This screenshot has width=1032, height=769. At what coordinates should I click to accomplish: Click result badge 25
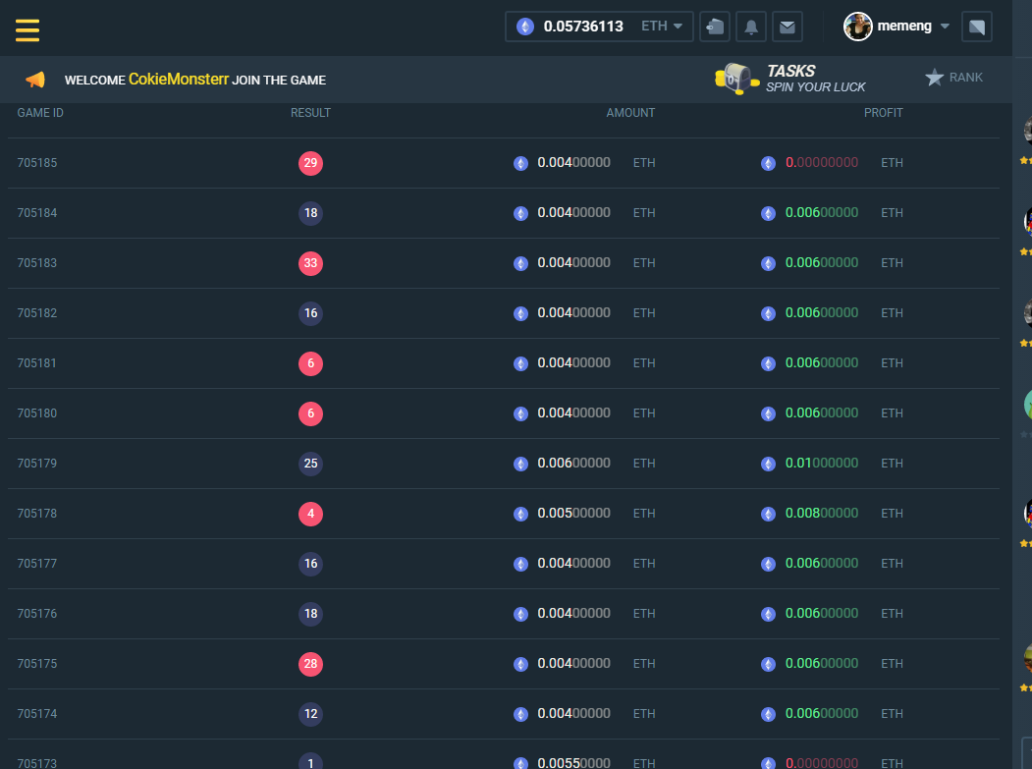[310, 464]
